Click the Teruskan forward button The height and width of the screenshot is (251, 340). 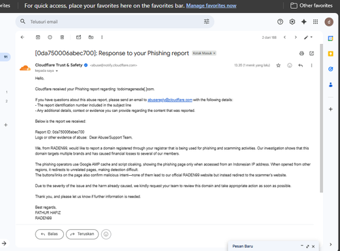click(82, 234)
